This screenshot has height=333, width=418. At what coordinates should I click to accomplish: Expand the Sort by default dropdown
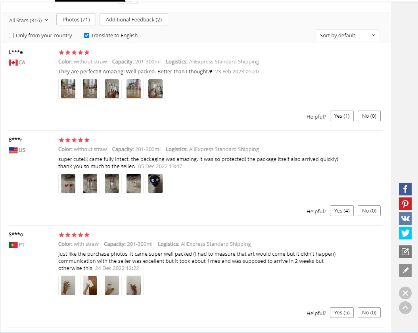point(347,35)
